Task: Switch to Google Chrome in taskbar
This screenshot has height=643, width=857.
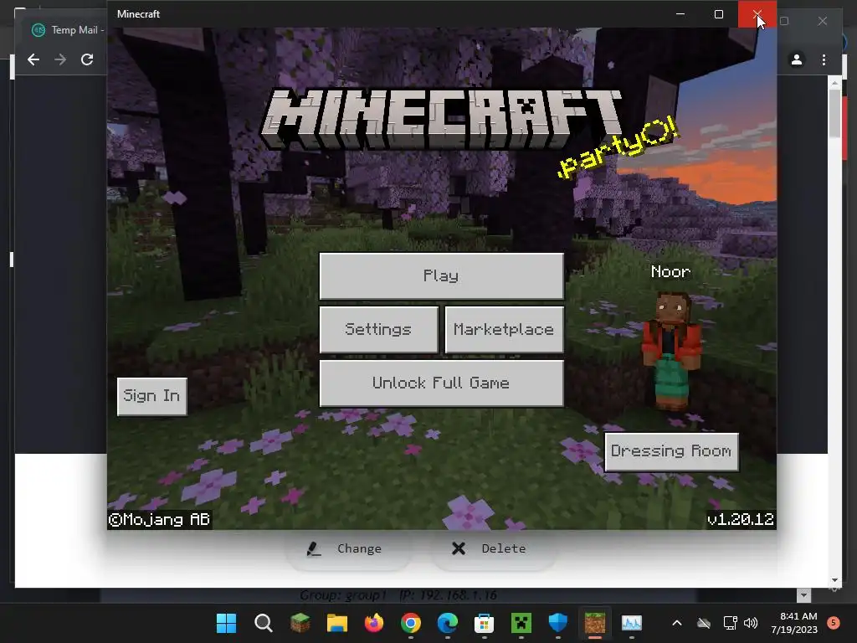Action: tap(410, 623)
